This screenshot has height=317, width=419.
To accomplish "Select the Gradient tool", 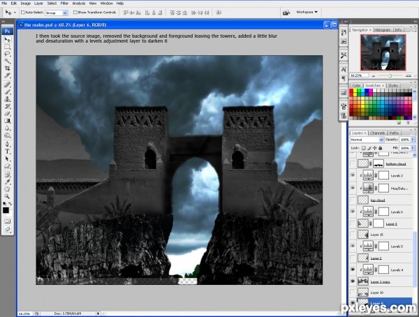I will 7,121.
